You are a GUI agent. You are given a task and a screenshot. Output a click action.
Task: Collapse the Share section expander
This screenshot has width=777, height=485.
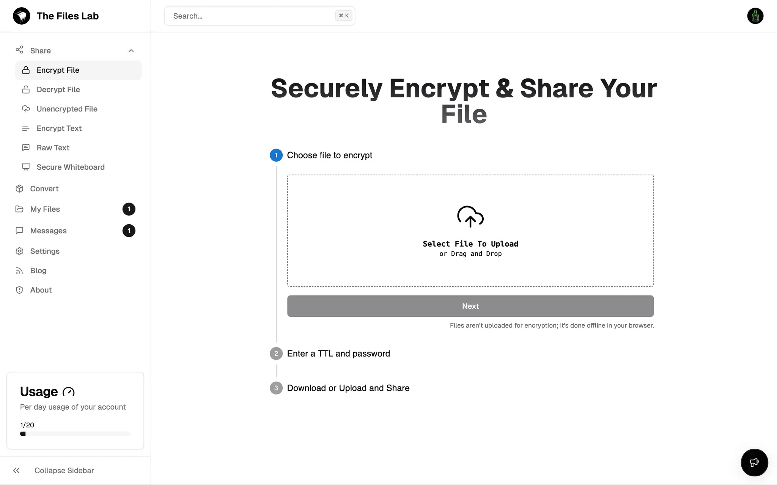131,50
